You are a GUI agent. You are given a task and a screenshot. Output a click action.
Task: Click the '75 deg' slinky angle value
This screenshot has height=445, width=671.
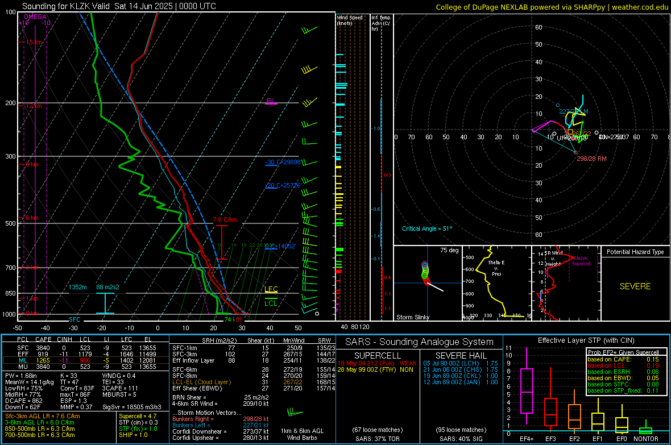(449, 250)
